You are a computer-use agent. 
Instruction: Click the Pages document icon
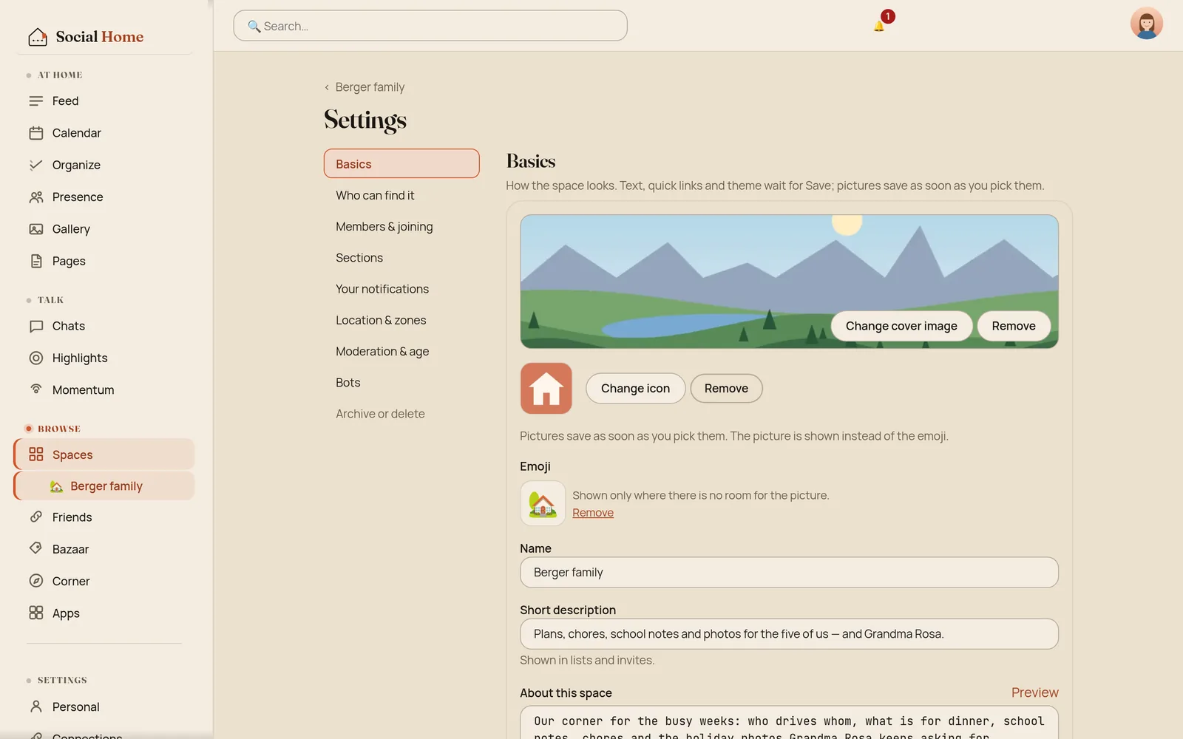[x=35, y=261]
